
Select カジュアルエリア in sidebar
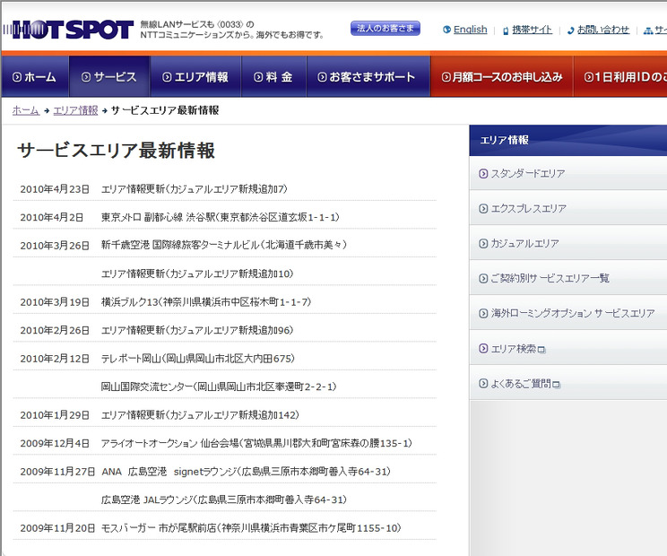tap(524, 243)
